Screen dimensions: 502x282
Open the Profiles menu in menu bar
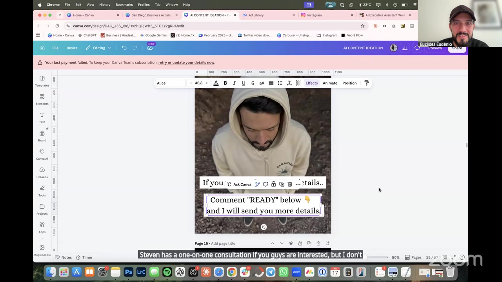click(x=144, y=5)
